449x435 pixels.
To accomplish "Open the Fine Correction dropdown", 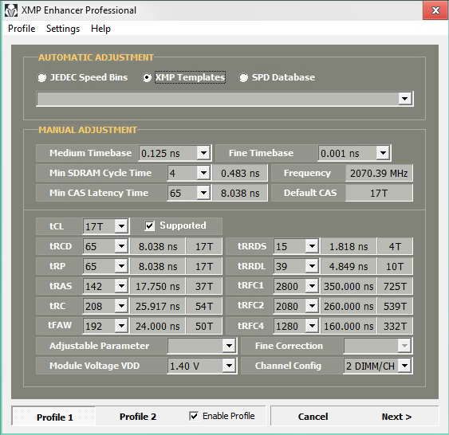I will click(404, 346).
